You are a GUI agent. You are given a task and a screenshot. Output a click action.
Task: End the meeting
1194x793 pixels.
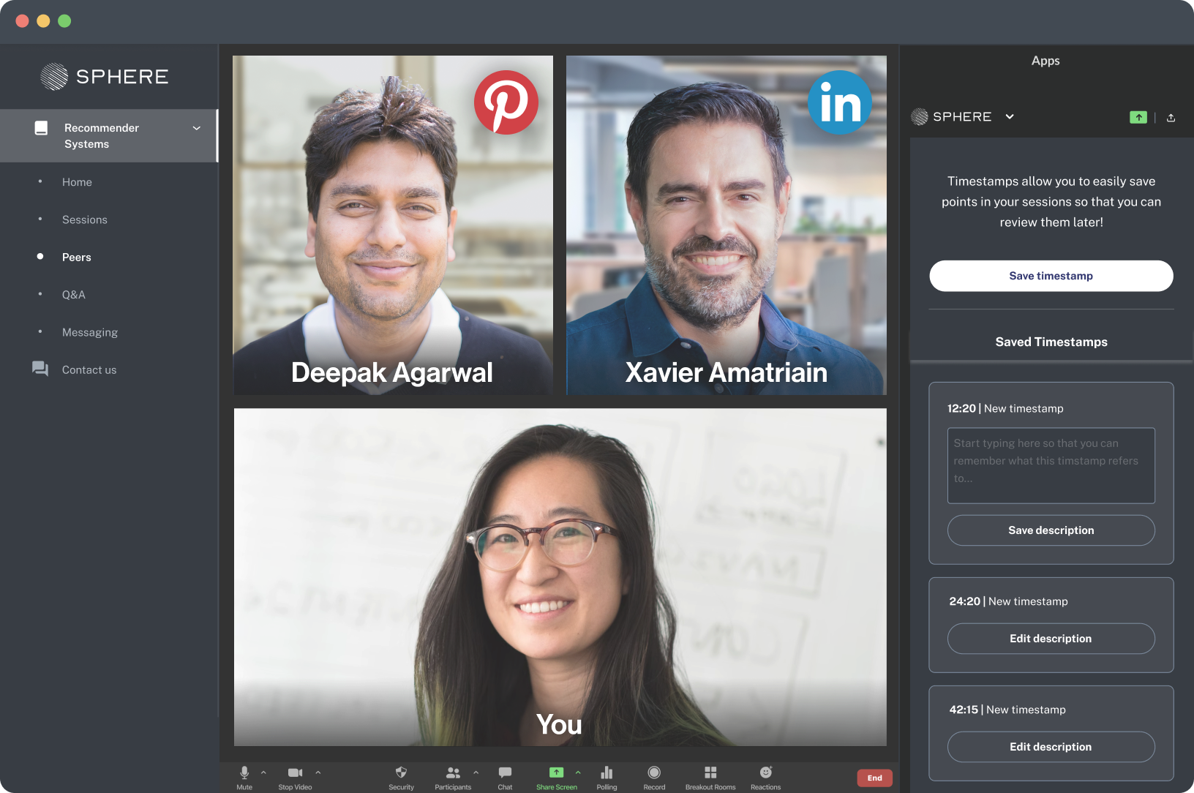click(875, 778)
